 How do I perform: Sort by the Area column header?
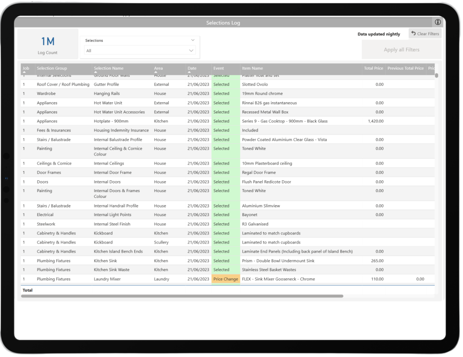(158, 69)
